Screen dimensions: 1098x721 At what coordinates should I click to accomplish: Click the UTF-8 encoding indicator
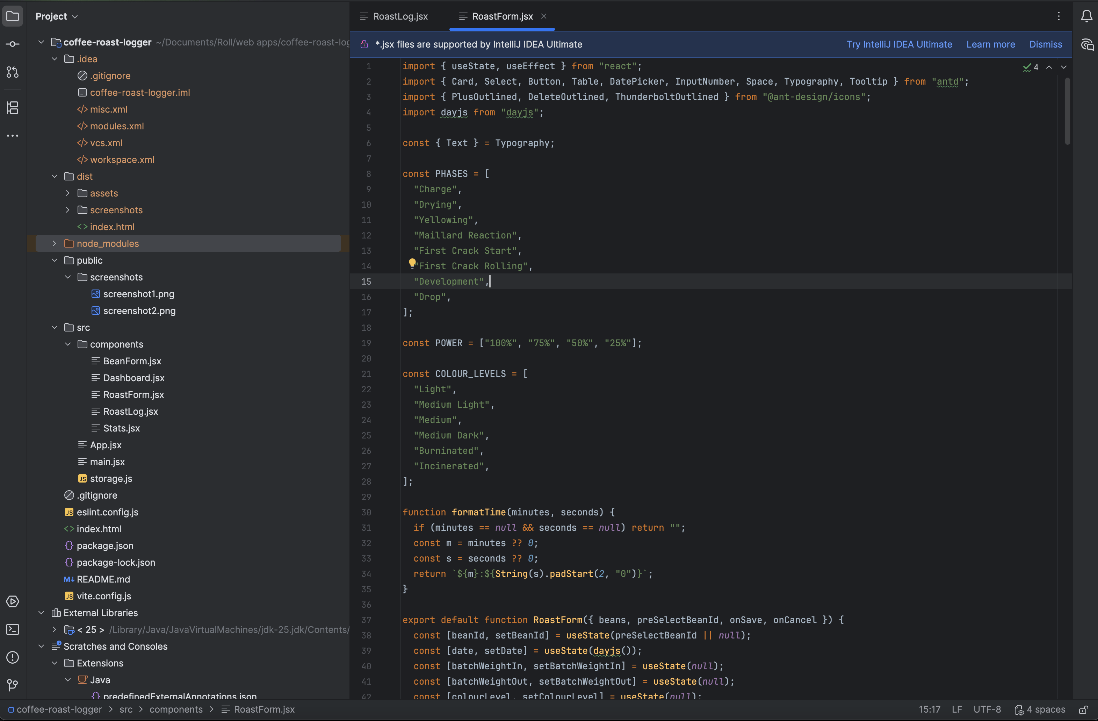pyautogui.click(x=987, y=709)
